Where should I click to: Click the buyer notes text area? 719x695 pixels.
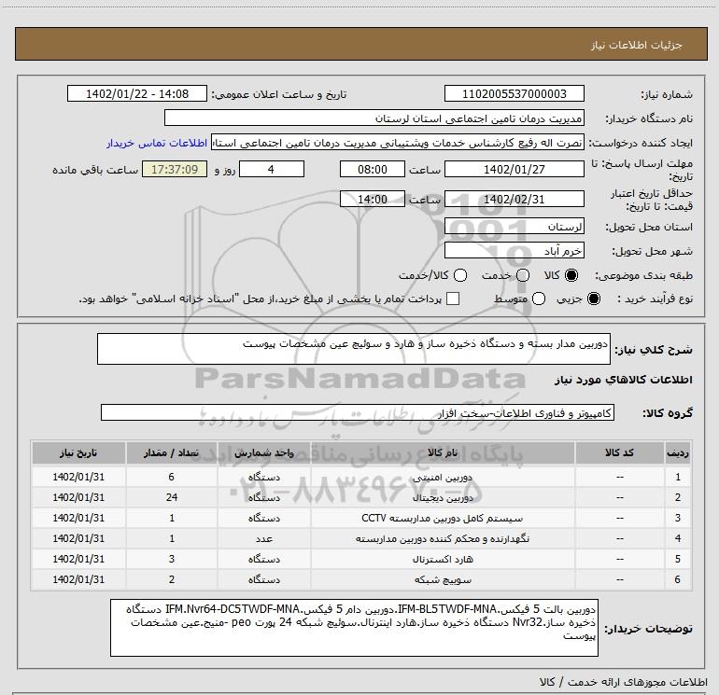(354, 628)
